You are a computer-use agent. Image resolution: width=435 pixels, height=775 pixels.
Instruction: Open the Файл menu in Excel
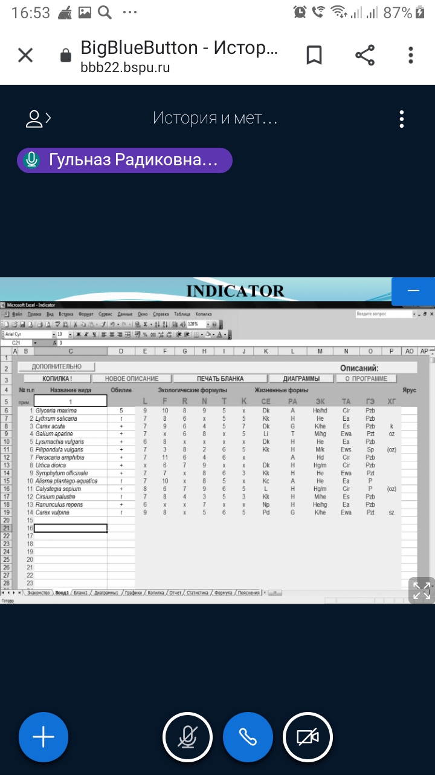(17, 314)
